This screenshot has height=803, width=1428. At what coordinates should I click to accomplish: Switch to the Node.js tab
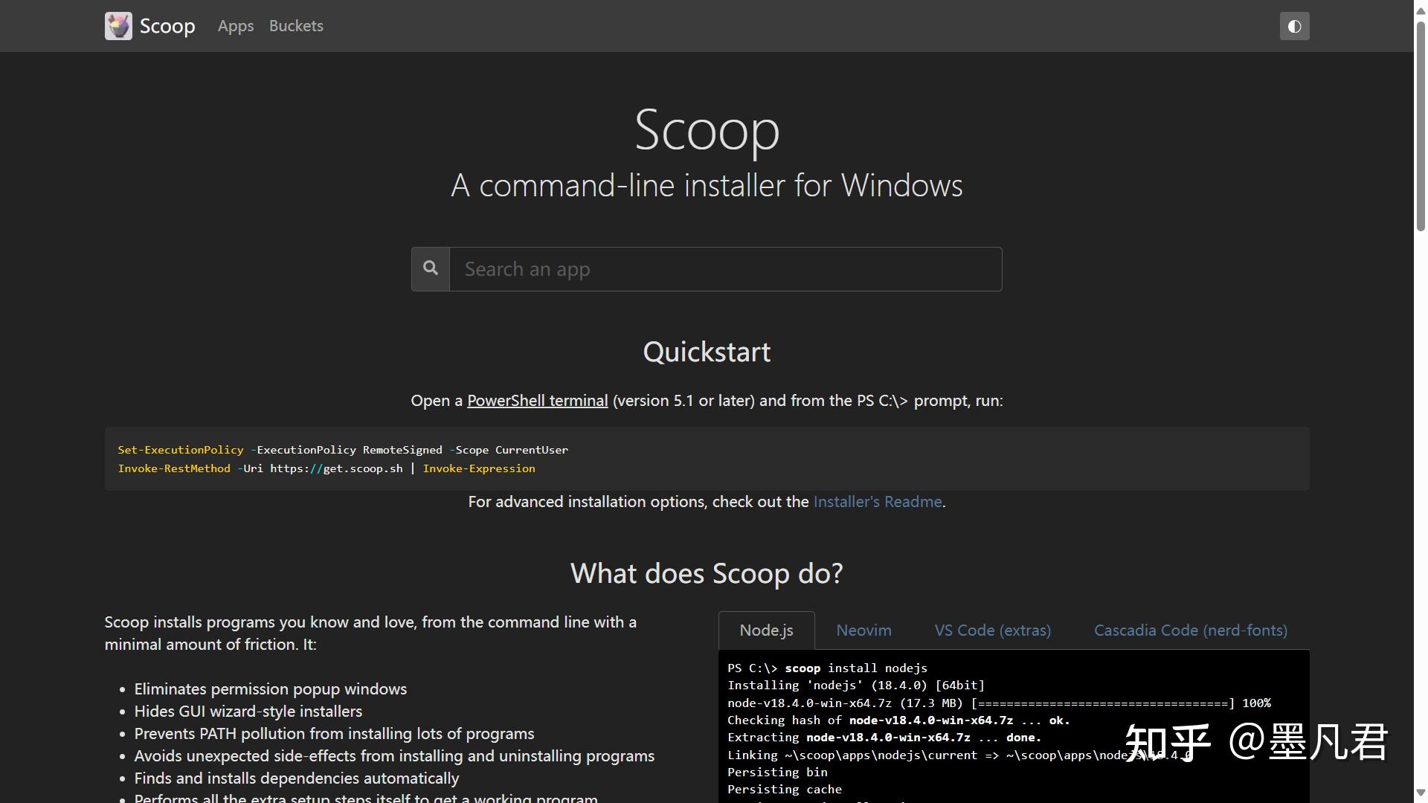[766, 630]
